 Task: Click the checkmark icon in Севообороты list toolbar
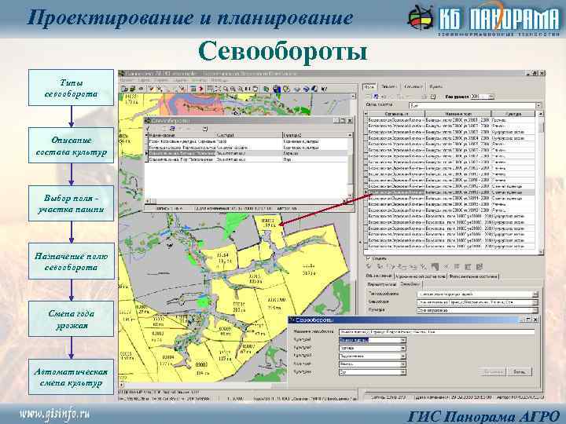click(149, 128)
